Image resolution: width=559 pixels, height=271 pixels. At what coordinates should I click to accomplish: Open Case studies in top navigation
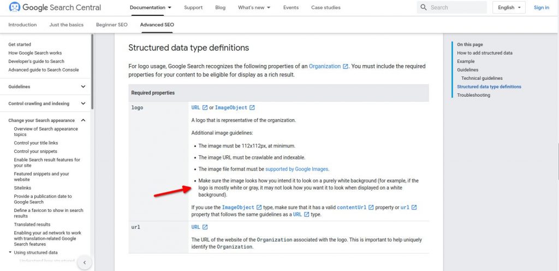pos(325,8)
